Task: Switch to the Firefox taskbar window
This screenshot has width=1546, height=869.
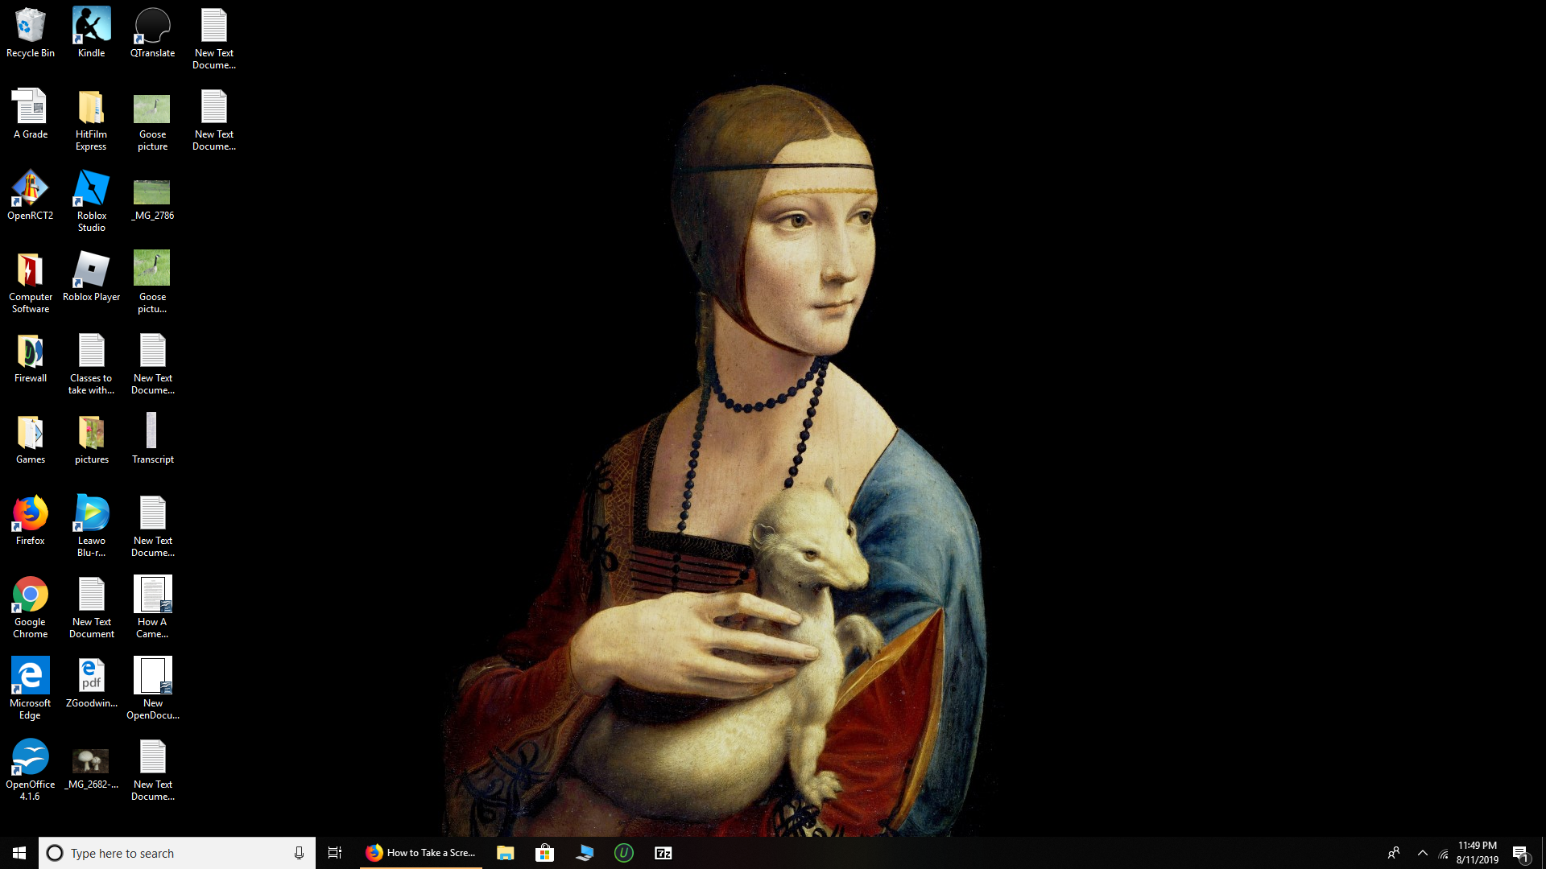Action: click(x=421, y=853)
